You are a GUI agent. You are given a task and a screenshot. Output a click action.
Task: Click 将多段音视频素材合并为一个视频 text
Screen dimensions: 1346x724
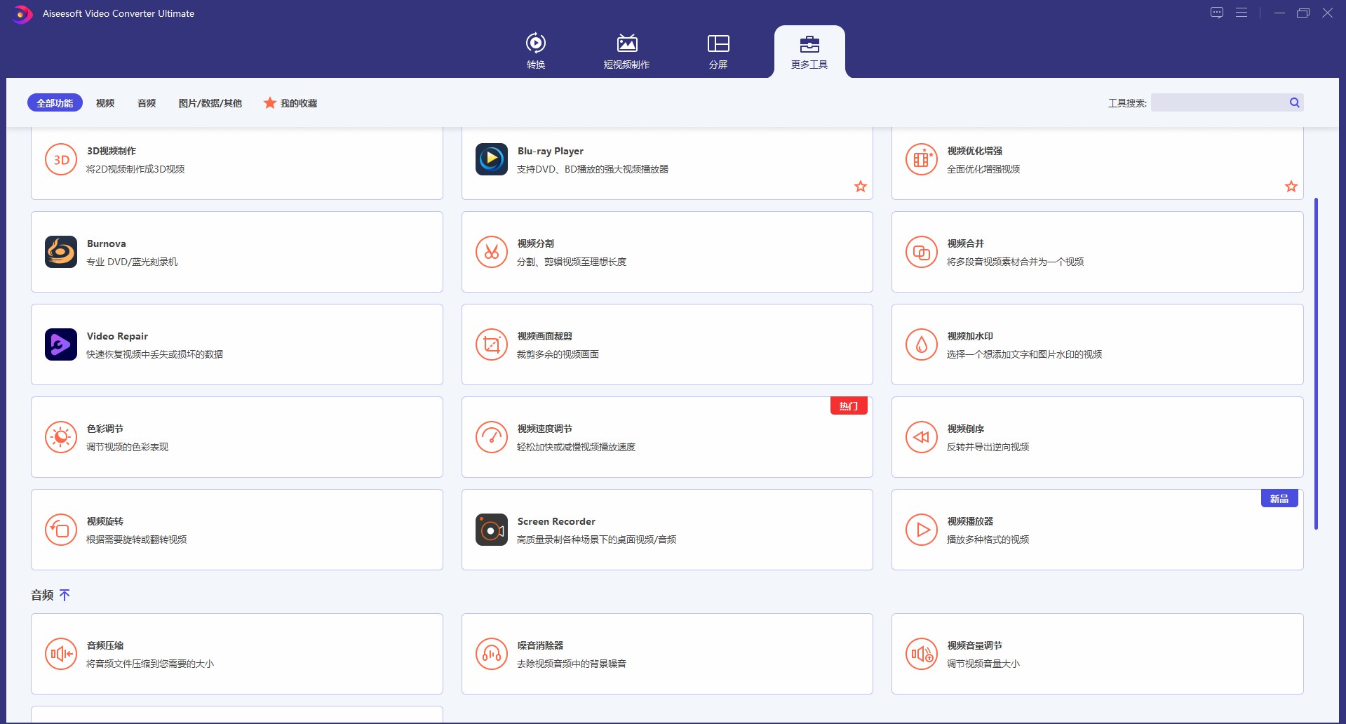tap(1015, 262)
